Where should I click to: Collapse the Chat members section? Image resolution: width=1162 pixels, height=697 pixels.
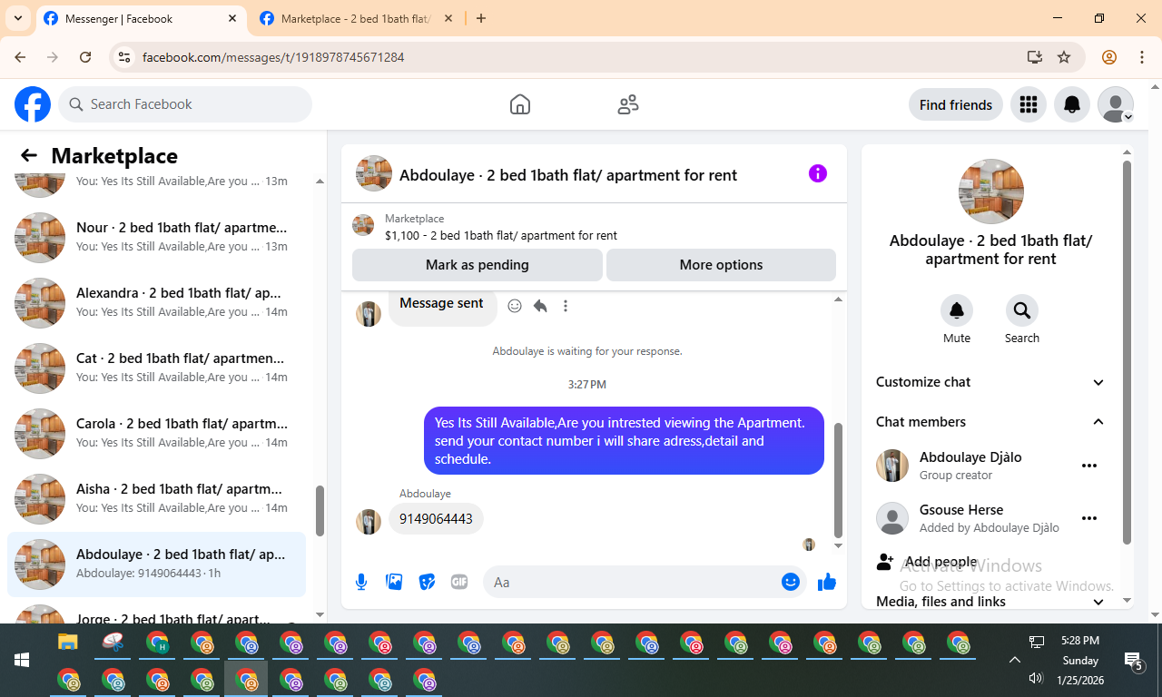click(990, 422)
